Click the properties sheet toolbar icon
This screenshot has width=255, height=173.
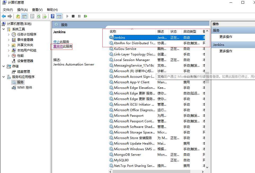[32, 16]
